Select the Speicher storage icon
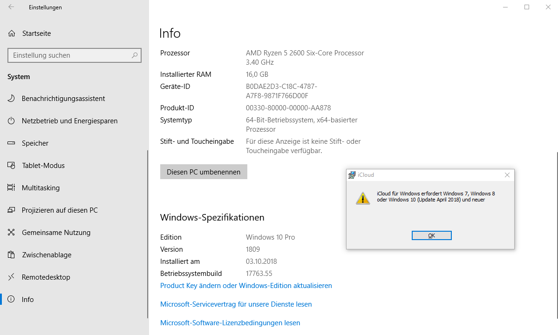The image size is (558, 335). click(x=12, y=143)
